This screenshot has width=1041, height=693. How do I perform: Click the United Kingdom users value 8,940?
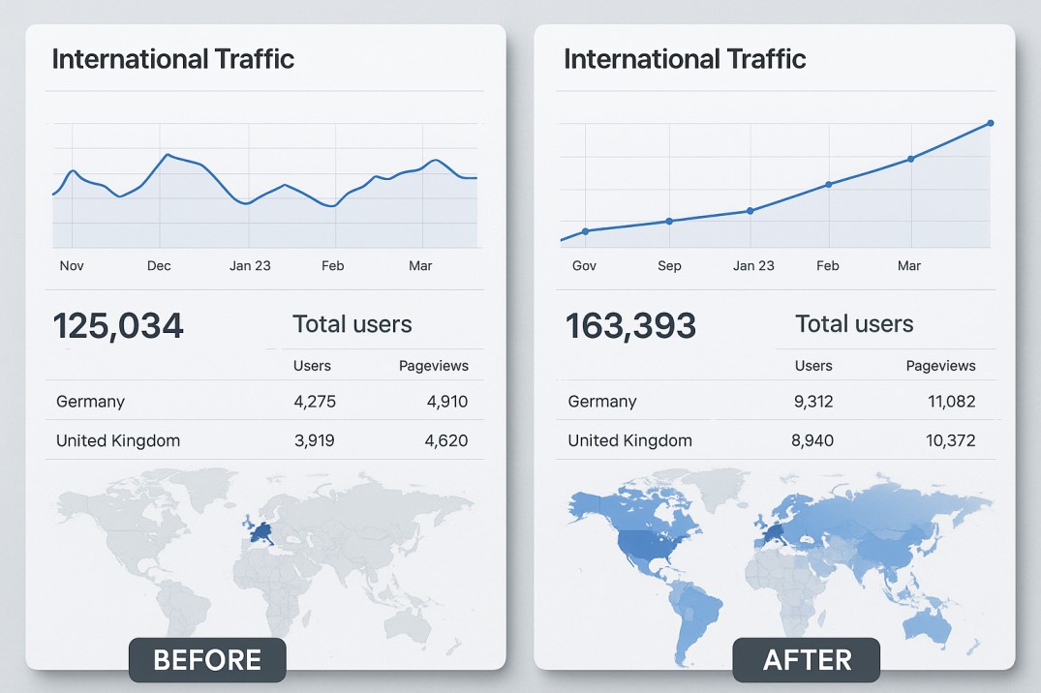point(812,440)
